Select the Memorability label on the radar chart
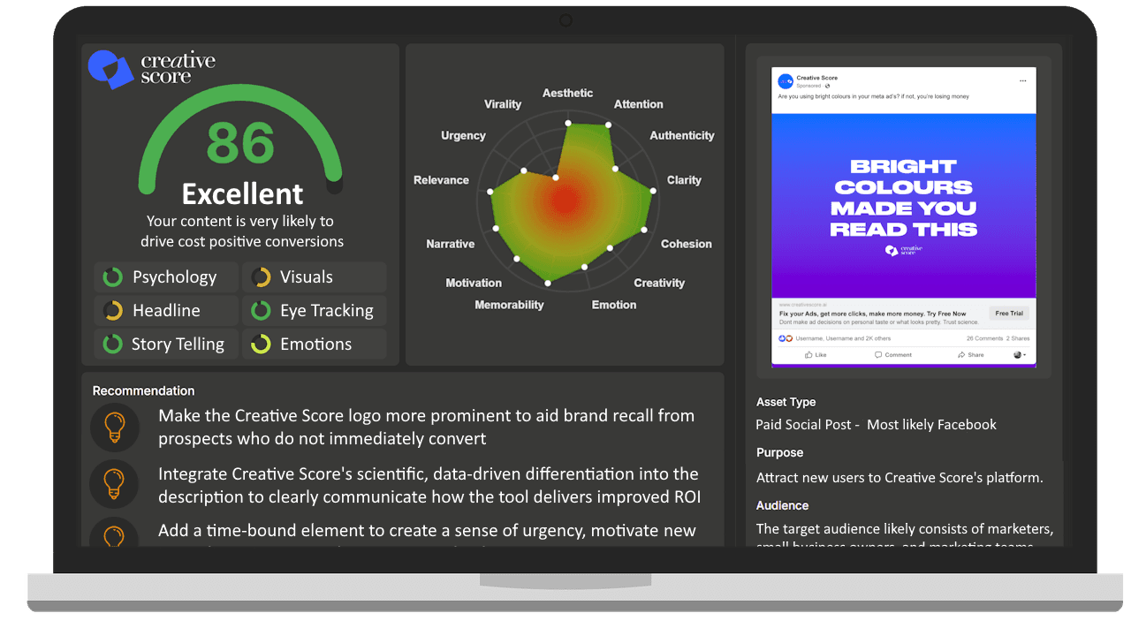 [x=509, y=305]
